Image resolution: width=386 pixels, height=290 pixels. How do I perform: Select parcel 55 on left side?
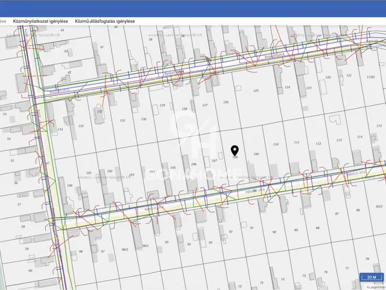pyautogui.click(x=11, y=161)
